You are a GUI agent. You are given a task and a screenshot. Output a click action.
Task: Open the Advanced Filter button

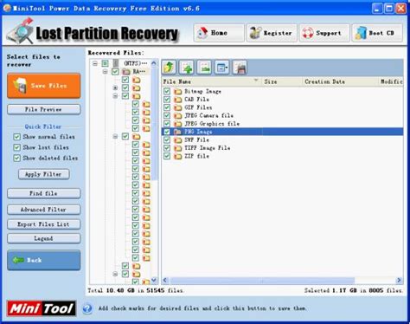pyautogui.click(x=44, y=210)
